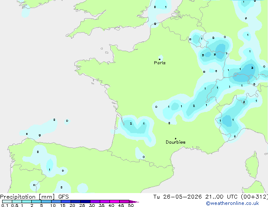Pick the bright magenta swatch after 40
The width and height of the screenshot is (268, 207).
[x=115, y=202]
